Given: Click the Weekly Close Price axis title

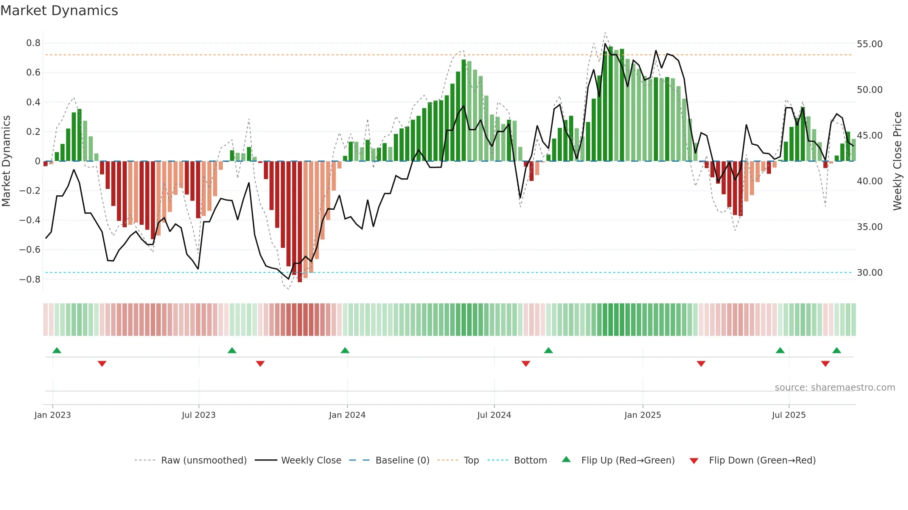Looking at the screenshot, I should pos(897,161).
